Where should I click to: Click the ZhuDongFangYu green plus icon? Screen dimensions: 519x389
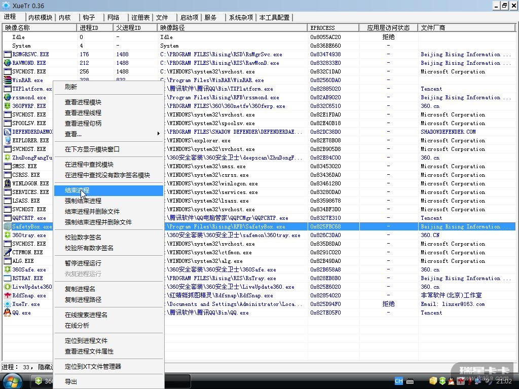7,158
